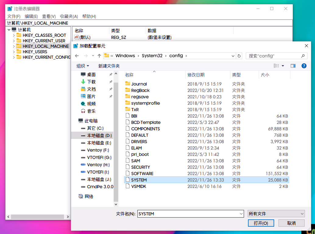Sort by the 修改日期 column header

tap(196, 75)
